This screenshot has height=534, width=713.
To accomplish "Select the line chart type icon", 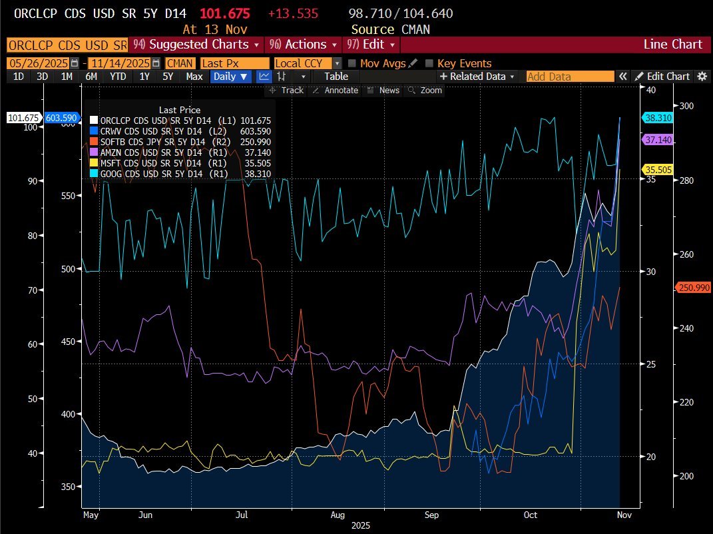I will 264,77.
